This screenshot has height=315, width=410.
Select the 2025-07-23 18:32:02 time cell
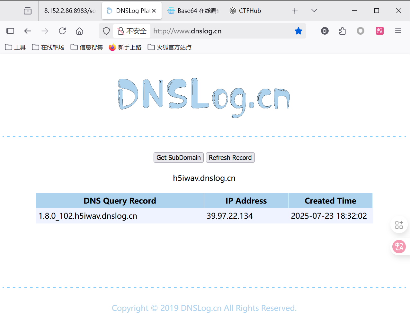click(330, 216)
